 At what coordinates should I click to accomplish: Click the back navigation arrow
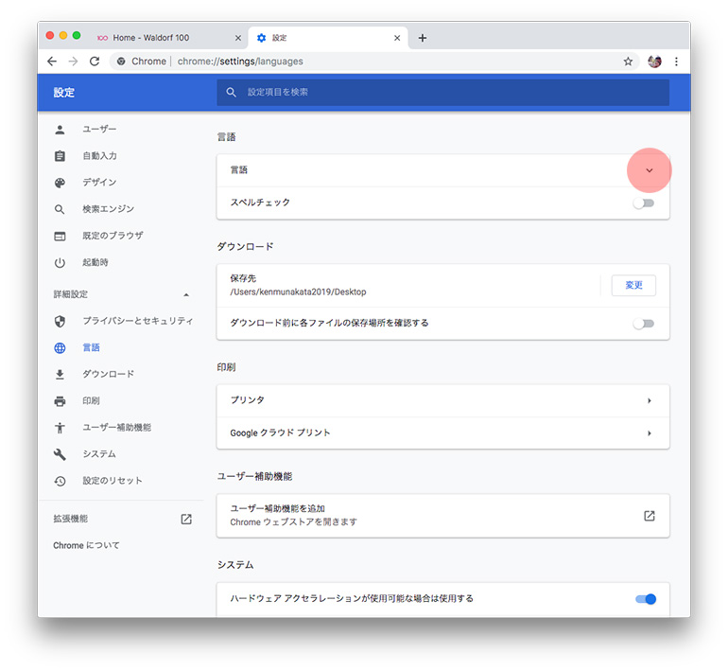[x=52, y=62]
